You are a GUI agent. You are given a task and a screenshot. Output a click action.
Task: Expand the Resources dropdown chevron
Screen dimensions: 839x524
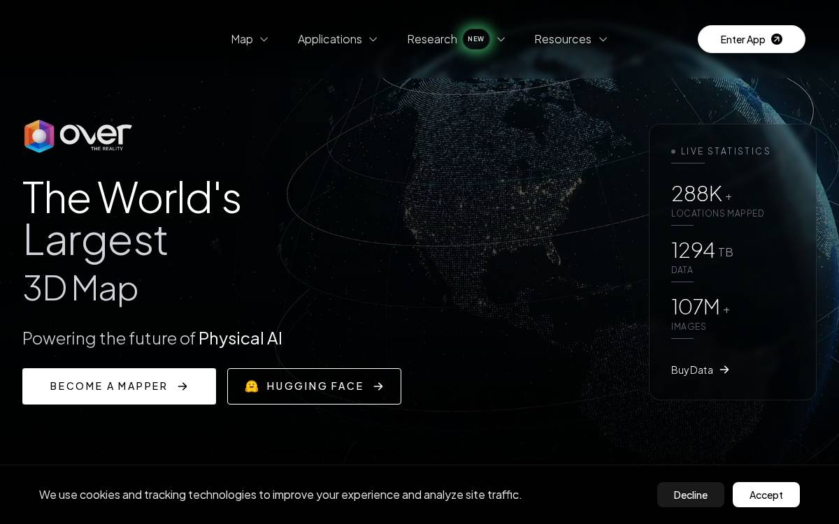click(603, 39)
